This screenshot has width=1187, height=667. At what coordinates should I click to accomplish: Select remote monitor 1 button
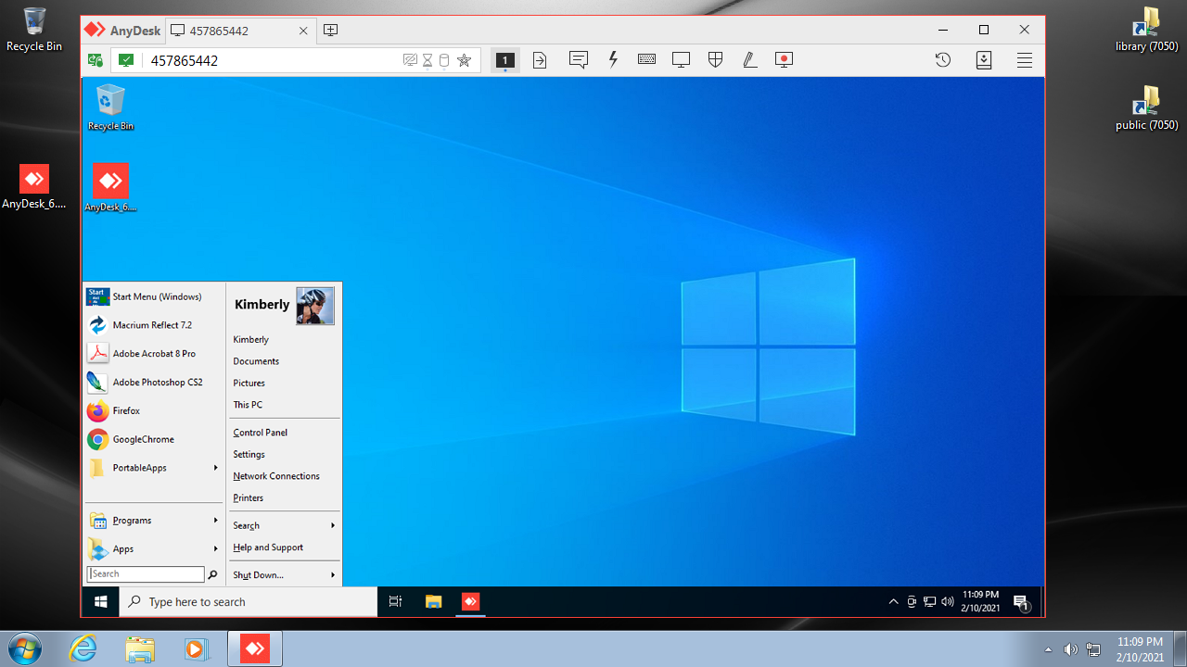click(504, 60)
